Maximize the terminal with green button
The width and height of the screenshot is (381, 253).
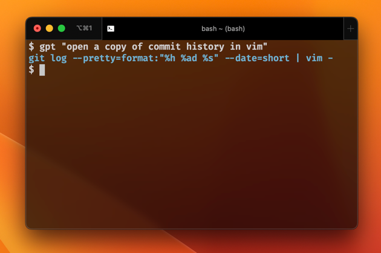click(x=62, y=28)
